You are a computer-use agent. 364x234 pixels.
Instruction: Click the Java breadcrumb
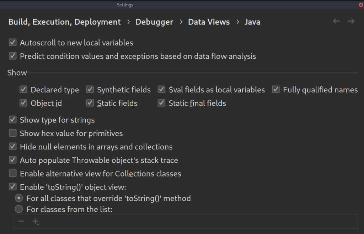click(x=252, y=22)
